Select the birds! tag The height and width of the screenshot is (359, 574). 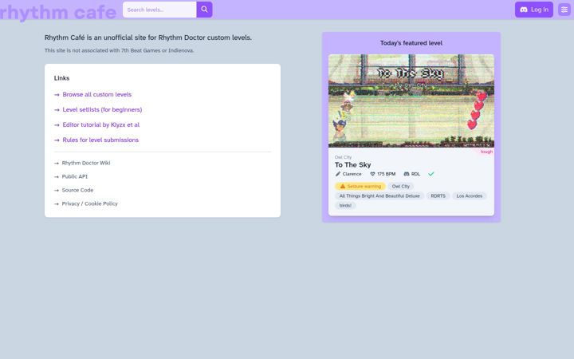coord(345,206)
